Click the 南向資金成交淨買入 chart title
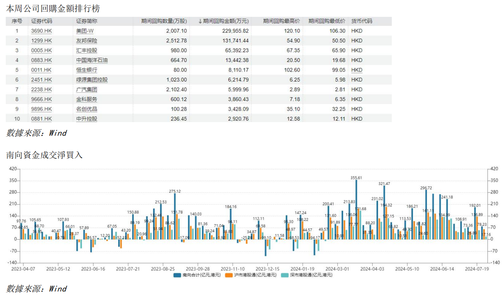Screen dimensions: 502x297 click(x=44, y=155)
